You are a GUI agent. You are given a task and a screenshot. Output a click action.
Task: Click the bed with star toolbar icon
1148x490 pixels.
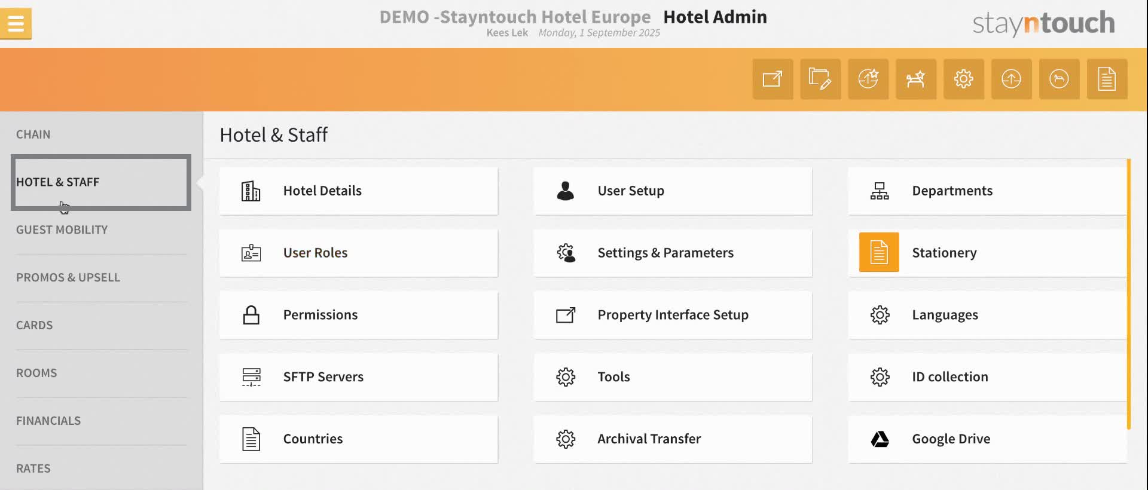[x=916, y=79]
